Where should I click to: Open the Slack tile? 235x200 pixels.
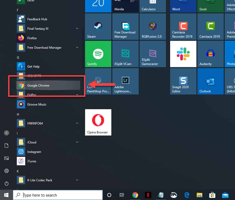tap(183, 54)
